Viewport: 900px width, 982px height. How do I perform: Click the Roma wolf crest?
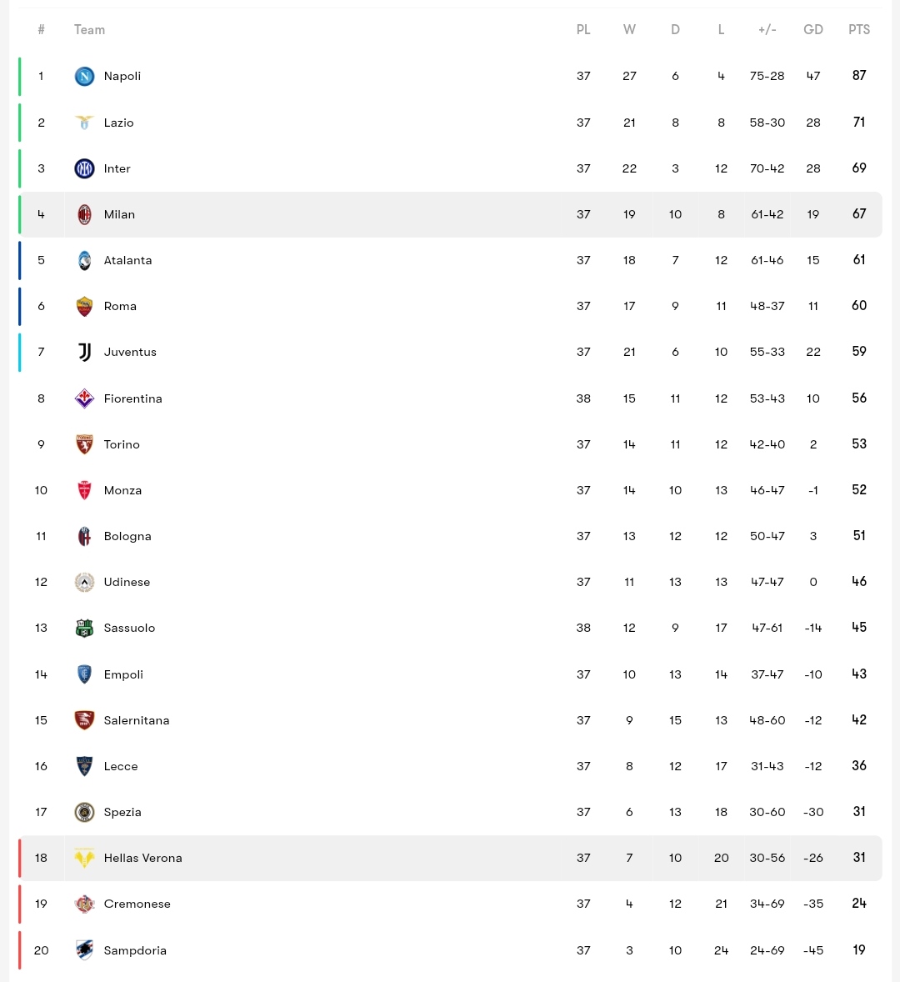[84, 306]
